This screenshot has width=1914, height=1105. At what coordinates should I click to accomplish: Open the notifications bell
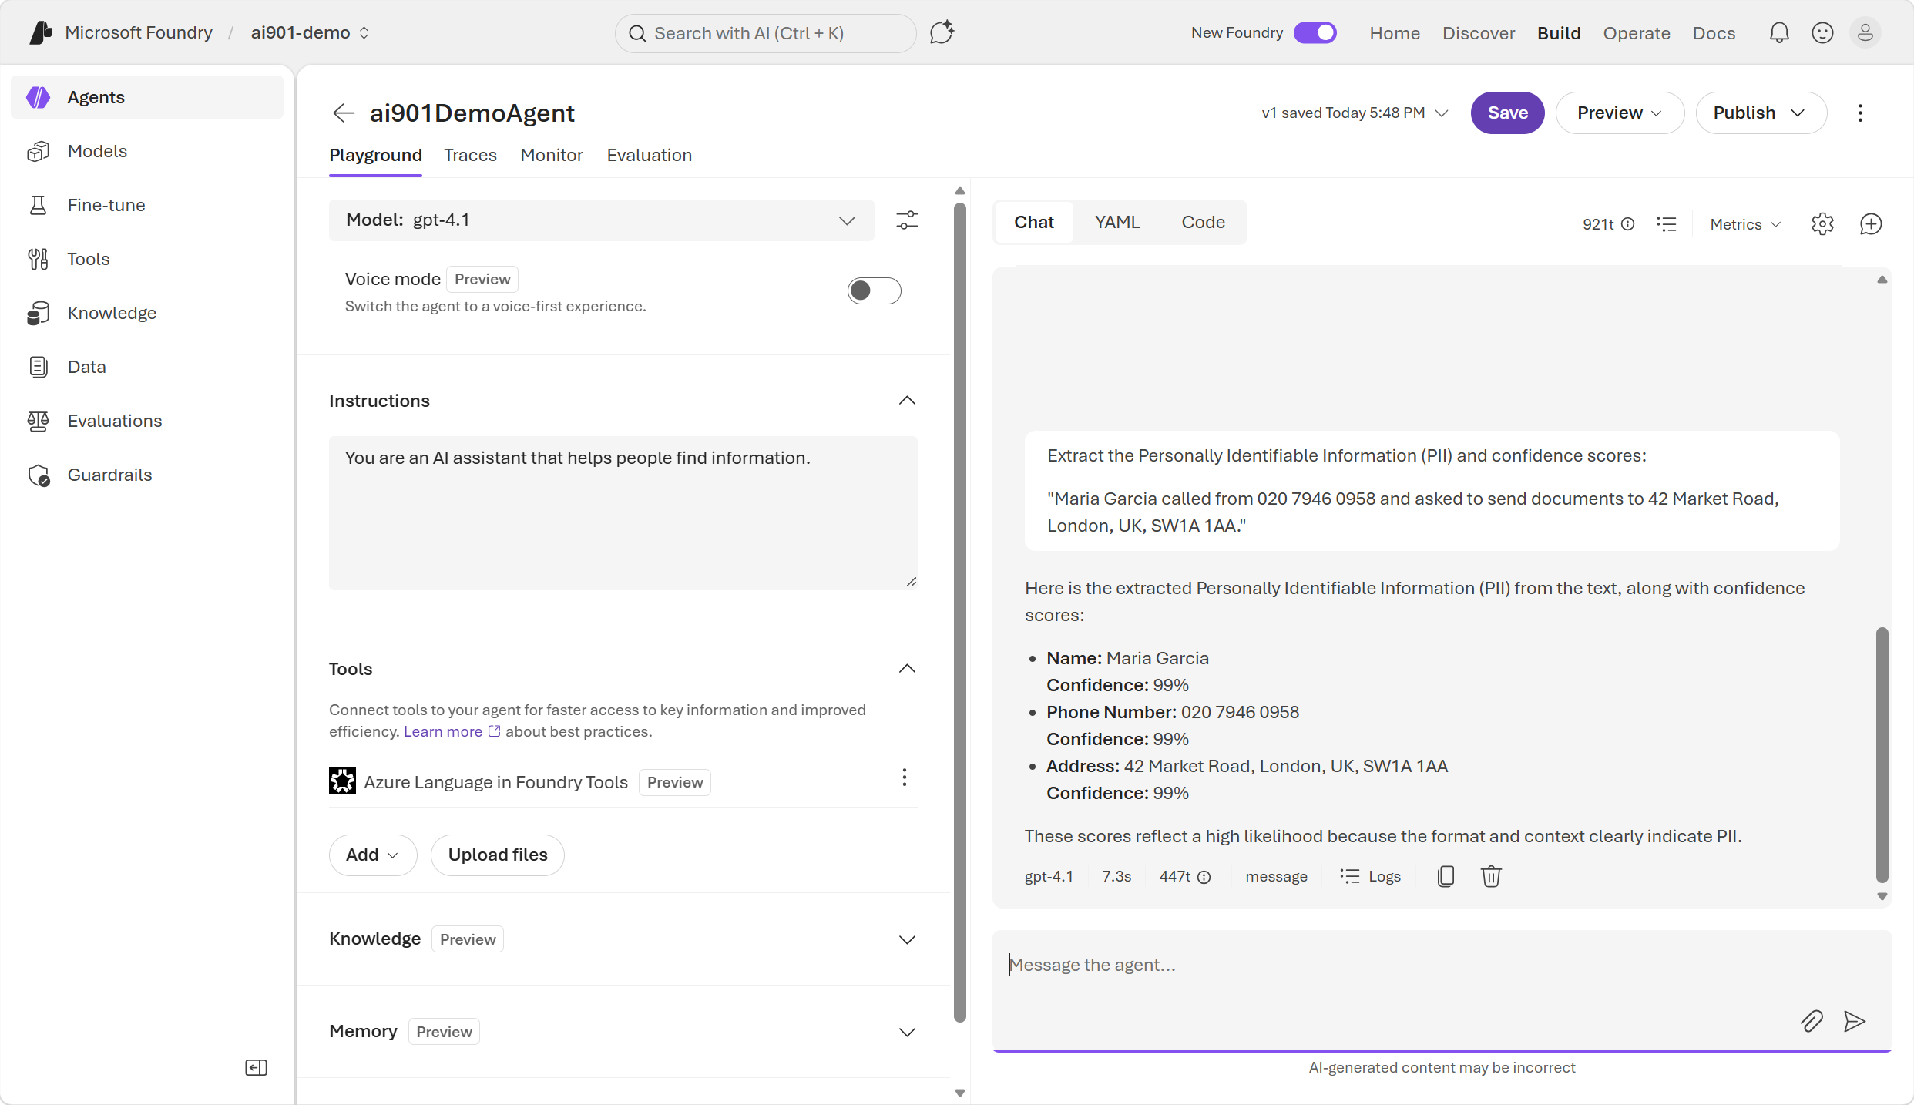tap(1779, 32)
